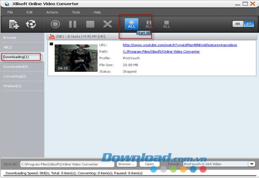Click the 2NE1 video thumbnail
The width and height of the screenshot is (259, 178).
(x=76, y=58)
